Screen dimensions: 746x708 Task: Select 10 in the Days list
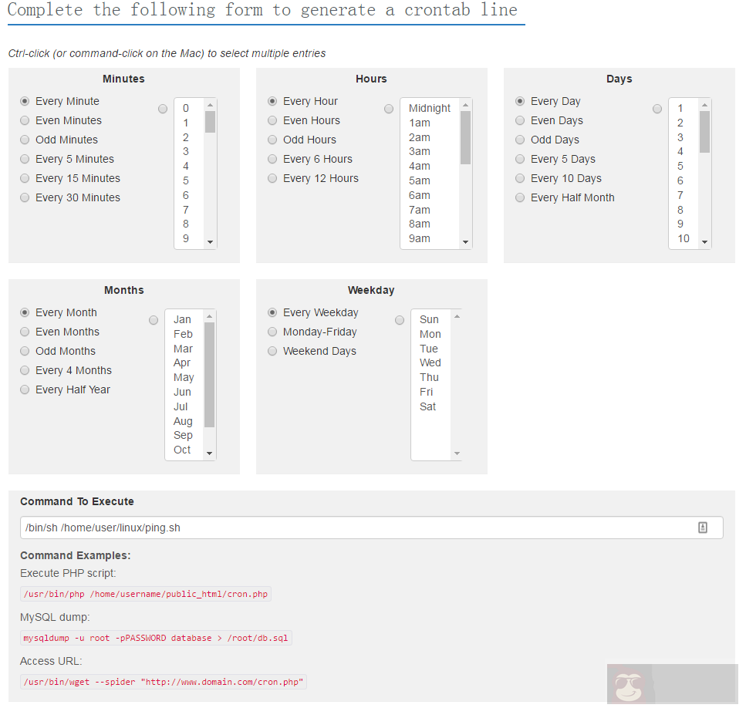pyautogui.click(x=684, y=238)
